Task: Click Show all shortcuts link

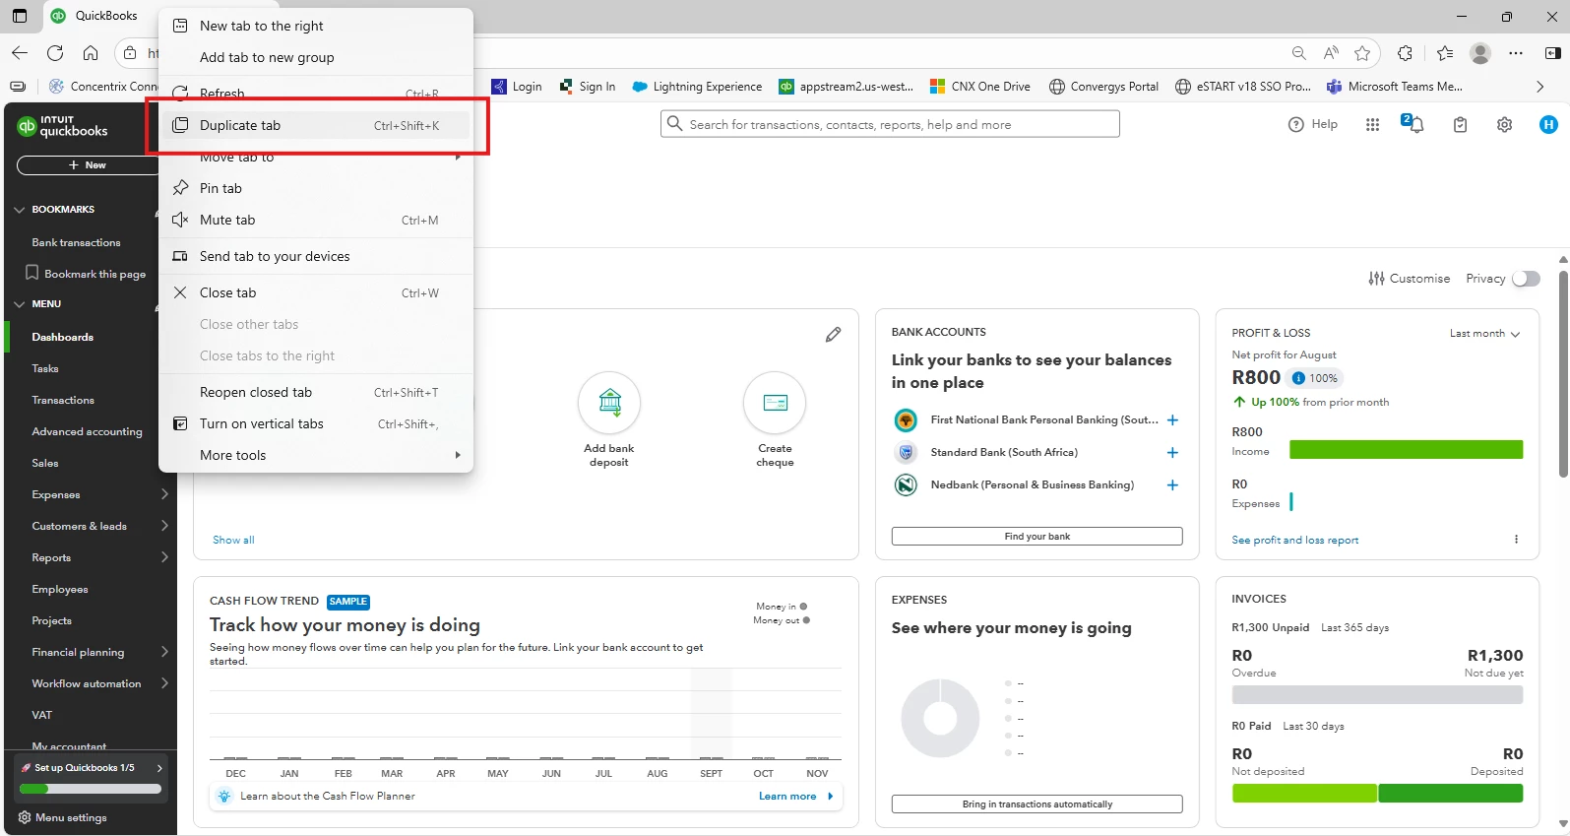Action: tap(233, 541)
